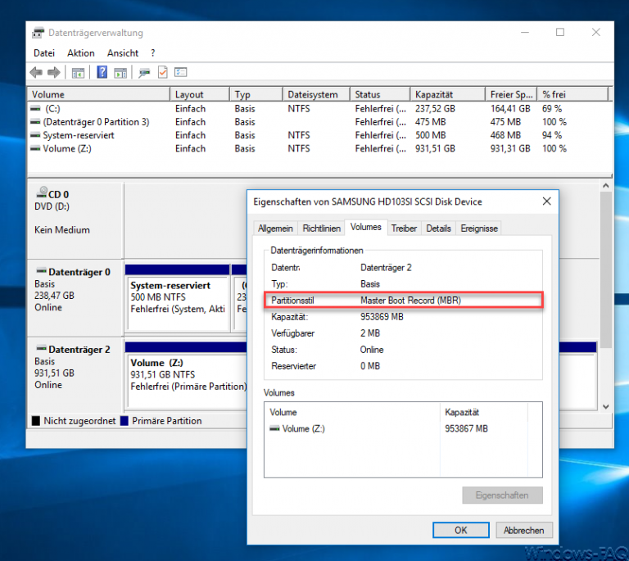The image size is (629, 561).
Task: Open the Ereignisse tab
Action: tap(479, 228)
